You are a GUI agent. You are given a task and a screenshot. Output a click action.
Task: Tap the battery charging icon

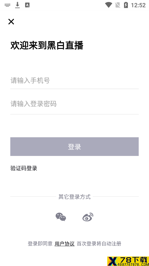click(x=126, y=5)
